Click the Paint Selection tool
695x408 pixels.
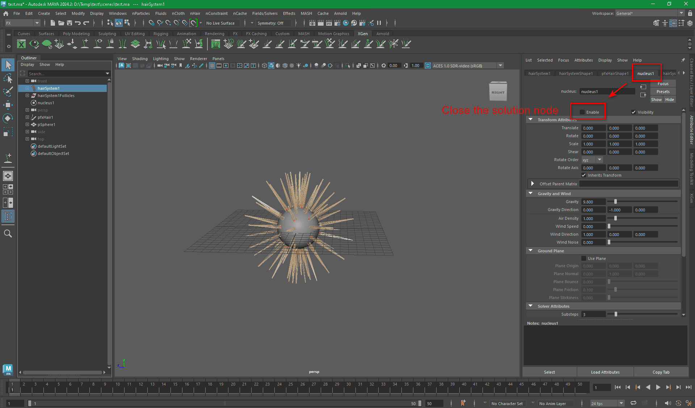point(8,92)
